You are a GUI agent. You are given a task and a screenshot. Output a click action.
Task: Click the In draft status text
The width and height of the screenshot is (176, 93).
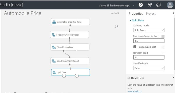point(115,13)
